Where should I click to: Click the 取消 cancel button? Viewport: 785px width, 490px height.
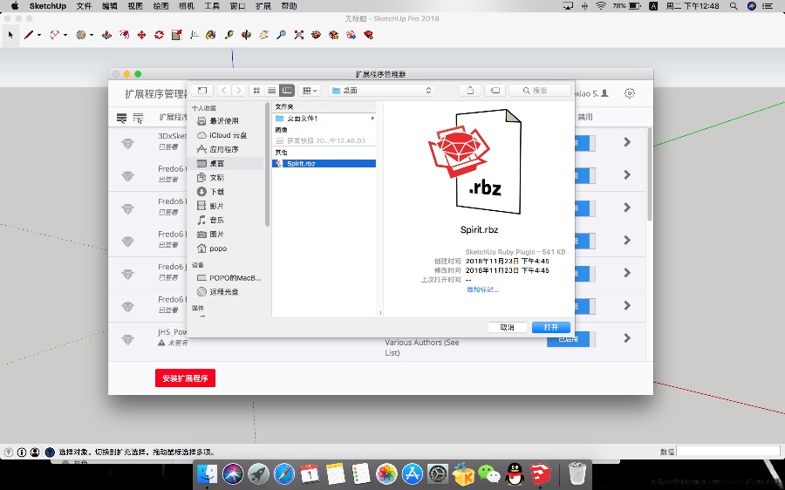click(x=507, y=327)
